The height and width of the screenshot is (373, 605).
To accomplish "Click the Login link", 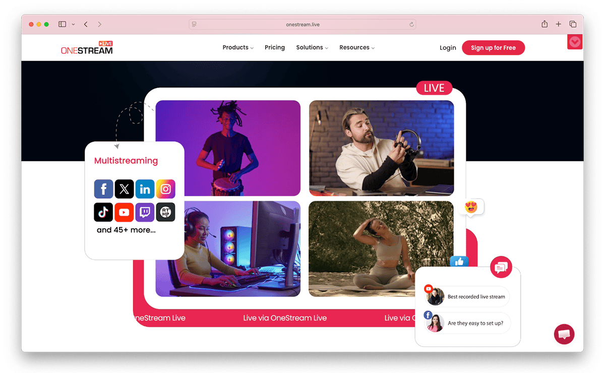I will click(x=448, y=48).
